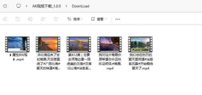This screenshot has width=202, height=95.
Task: Expand chevron before DownLoad breadcrumb
Action: point(66,6)
